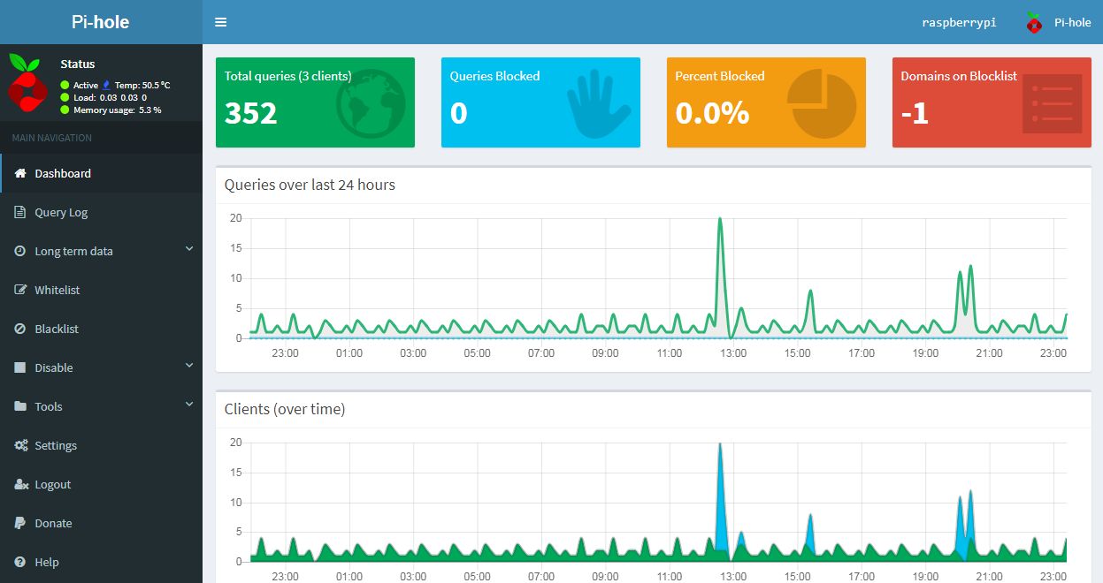This screenshot has width=1103, height=583.
Task: Click the Dashboard home icon
Action: point(20,173)
